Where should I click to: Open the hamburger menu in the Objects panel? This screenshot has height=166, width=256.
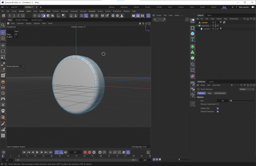(x=198, y=19)
